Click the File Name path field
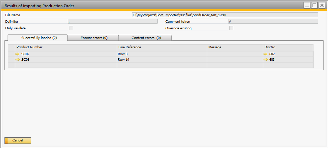 [225, 15]
